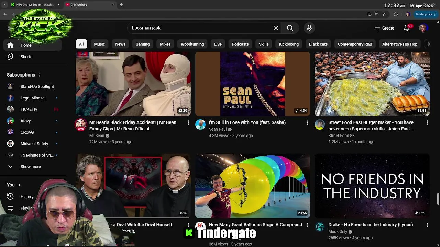Viewport: 440px width, 247px height.
Task: Bookmark this page with star icon
Action: (x=384, y=14)
